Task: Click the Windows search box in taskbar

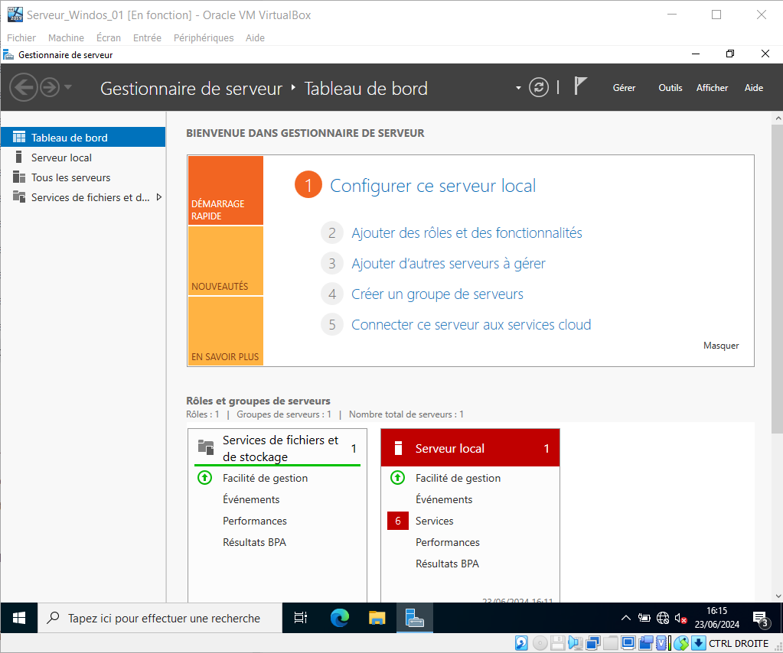Action: 163,618
